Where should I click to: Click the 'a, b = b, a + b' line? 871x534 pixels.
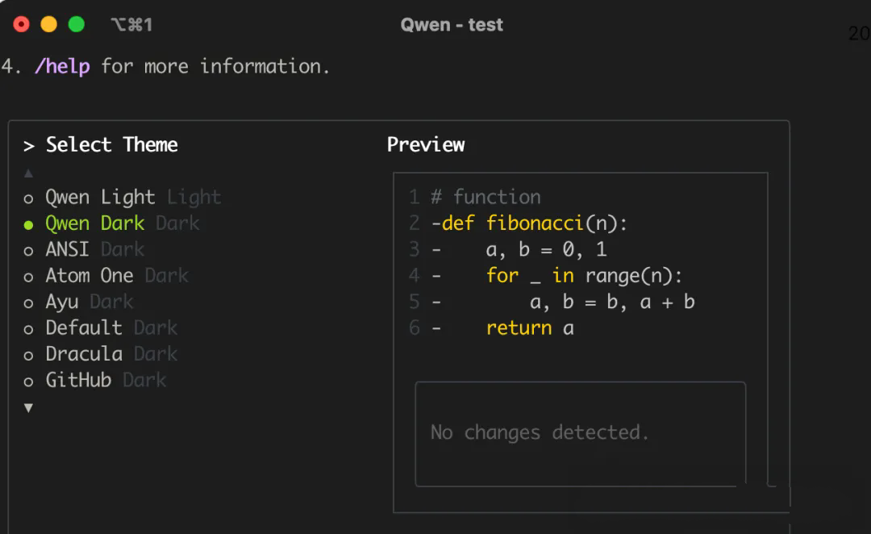click(612, 302)
